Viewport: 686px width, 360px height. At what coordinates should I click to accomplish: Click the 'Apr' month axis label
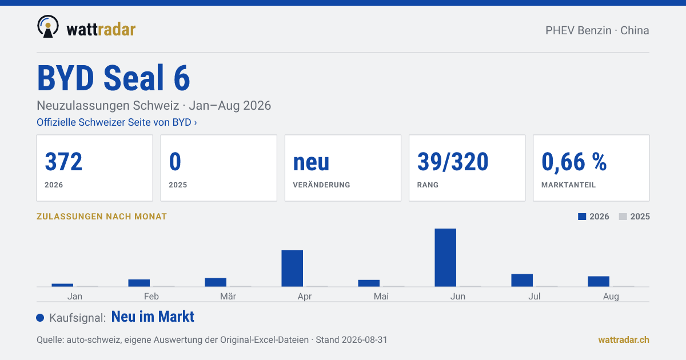[x=305, y=297]
